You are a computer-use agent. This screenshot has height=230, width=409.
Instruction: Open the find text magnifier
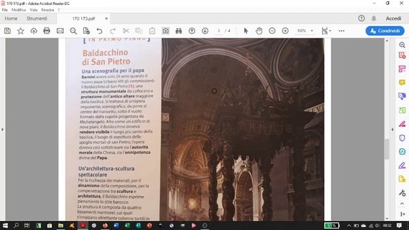(73, 31)
